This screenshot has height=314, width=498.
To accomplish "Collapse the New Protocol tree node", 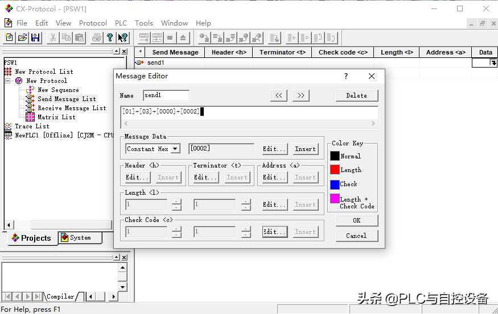I will click(9, 81).
